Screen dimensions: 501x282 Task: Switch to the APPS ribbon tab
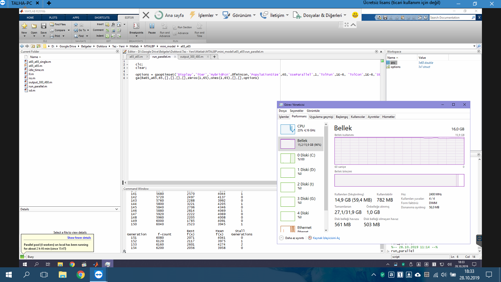coord(76,18)
